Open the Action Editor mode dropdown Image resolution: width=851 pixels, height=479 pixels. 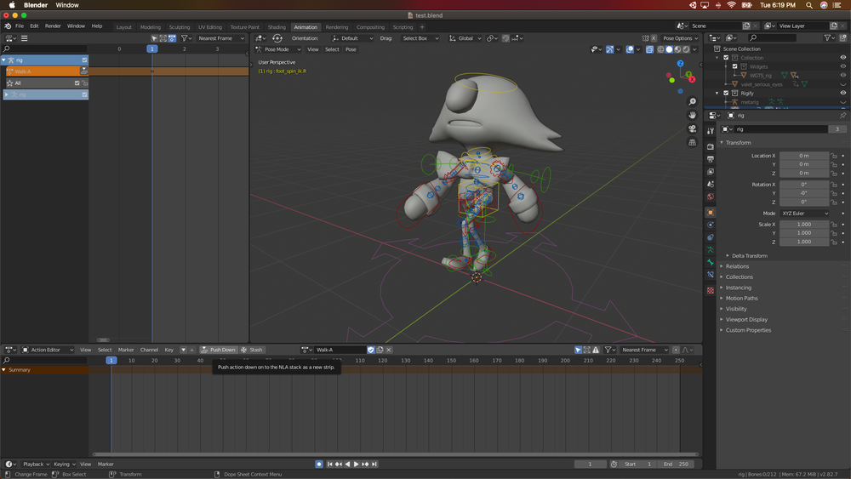tap(47, 350)
